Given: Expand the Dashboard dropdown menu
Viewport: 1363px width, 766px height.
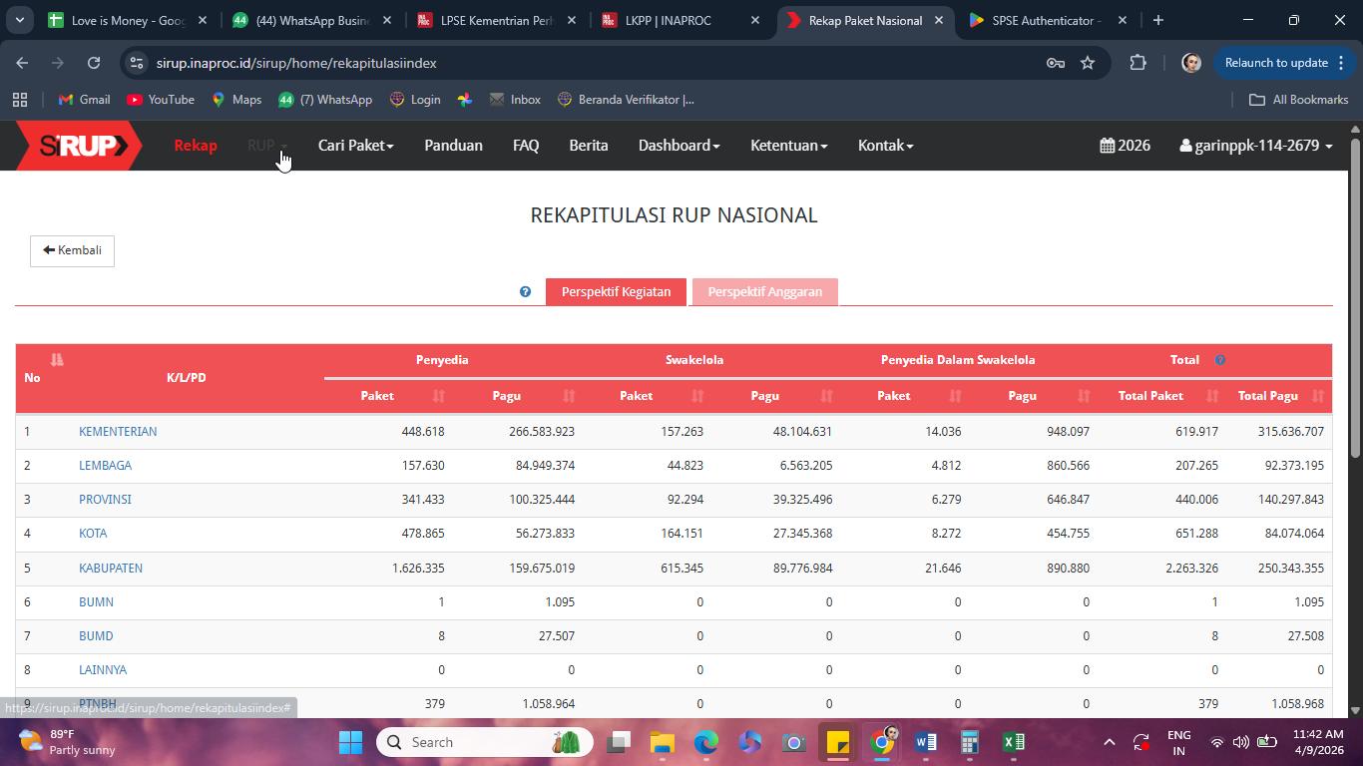Looking at the screenshot, I should (679, 146).
